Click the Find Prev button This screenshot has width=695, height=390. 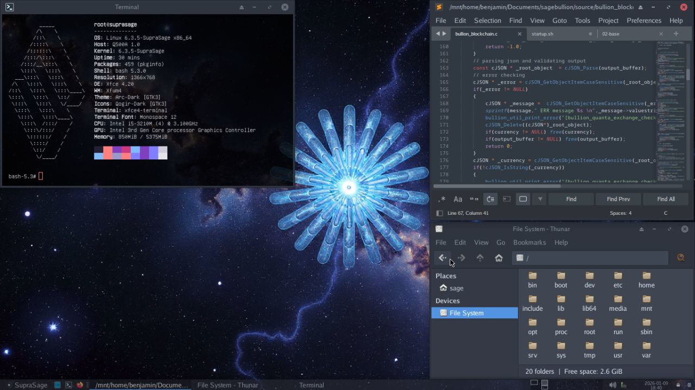(618, 199)
